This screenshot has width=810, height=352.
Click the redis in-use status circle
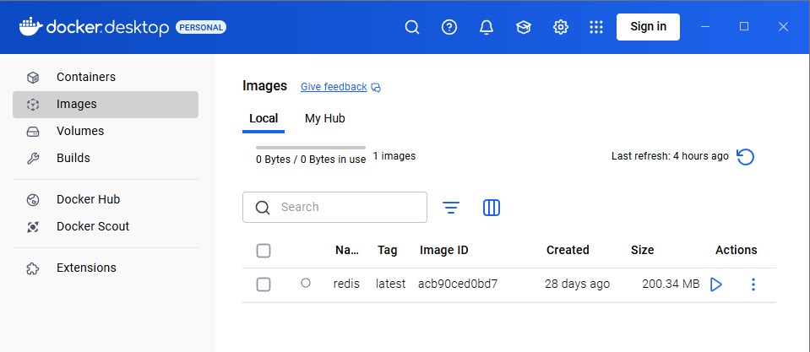[x=306, y=284]
